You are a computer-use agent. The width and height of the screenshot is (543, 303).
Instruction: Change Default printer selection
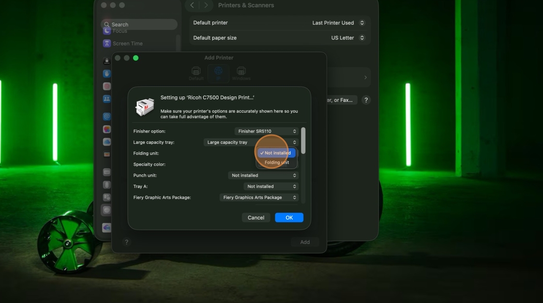pyautogui.click(x=338, y=23)
